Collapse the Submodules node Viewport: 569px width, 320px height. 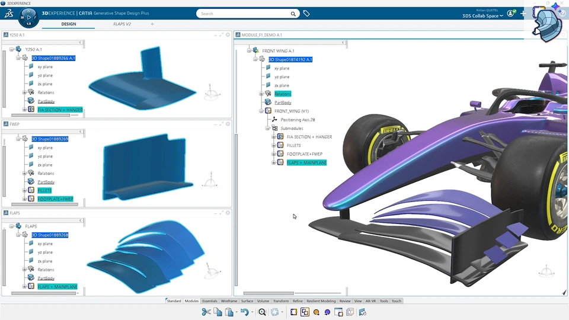click(x=267, y=128)
